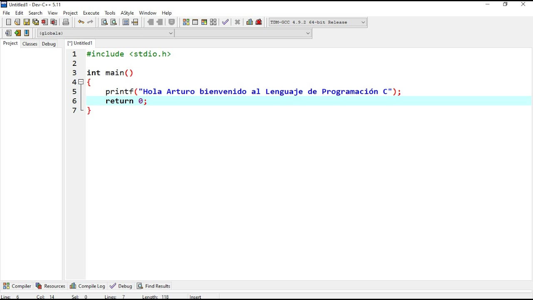Viewport: 533px width, 300px height.
Task: Open the Tools menu
Action: click(x=110, y=13)
